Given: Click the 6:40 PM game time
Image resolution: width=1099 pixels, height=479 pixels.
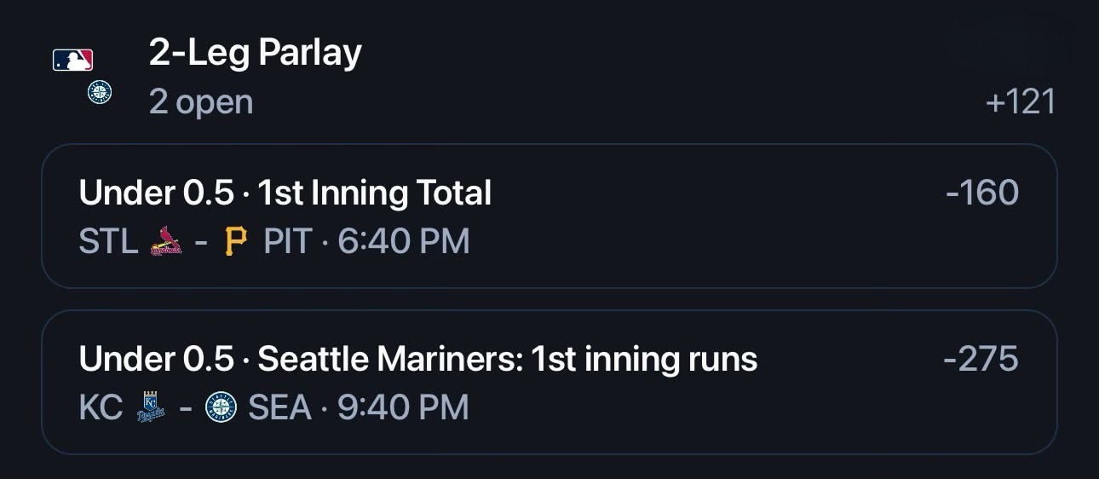Looking at the screenshot, I should coord(404,242).
